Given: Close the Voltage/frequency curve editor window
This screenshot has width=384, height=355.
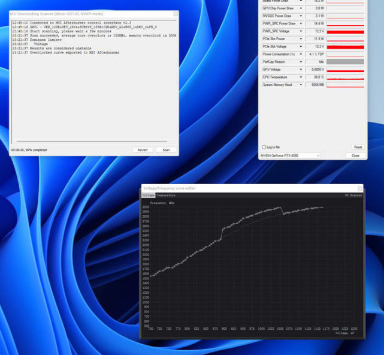Looking at the screenshot, I should 358,188.
